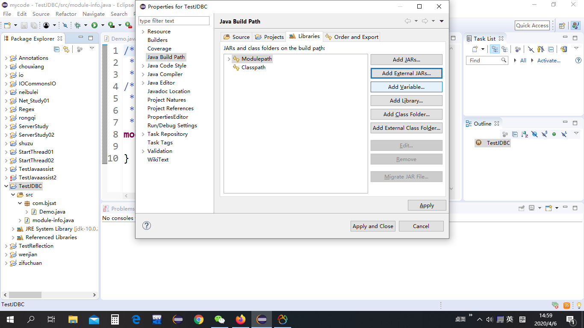Click the Activate... link in Task List
The image size is (584, 328).
pos(549,61)
